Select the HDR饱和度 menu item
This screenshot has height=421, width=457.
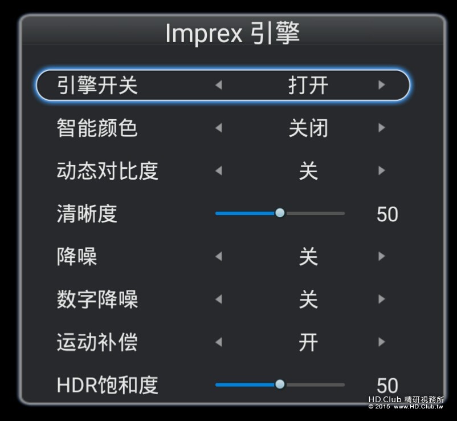[107, 385]
